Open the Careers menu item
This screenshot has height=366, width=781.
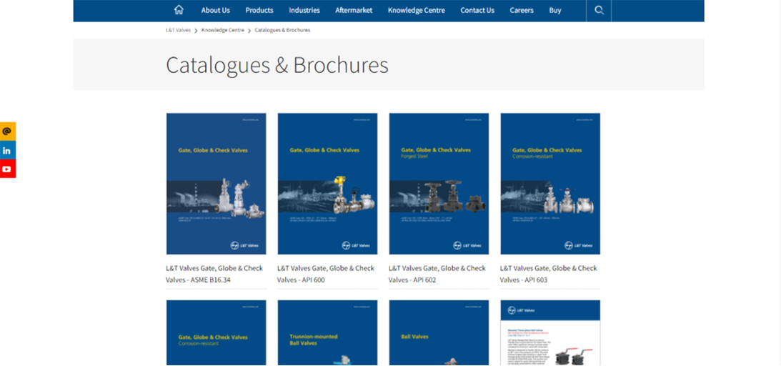tap(522, 10)
